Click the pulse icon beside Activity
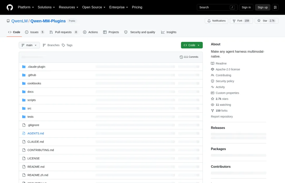This screenshot has height=183, width=285. tap(212, 87)
